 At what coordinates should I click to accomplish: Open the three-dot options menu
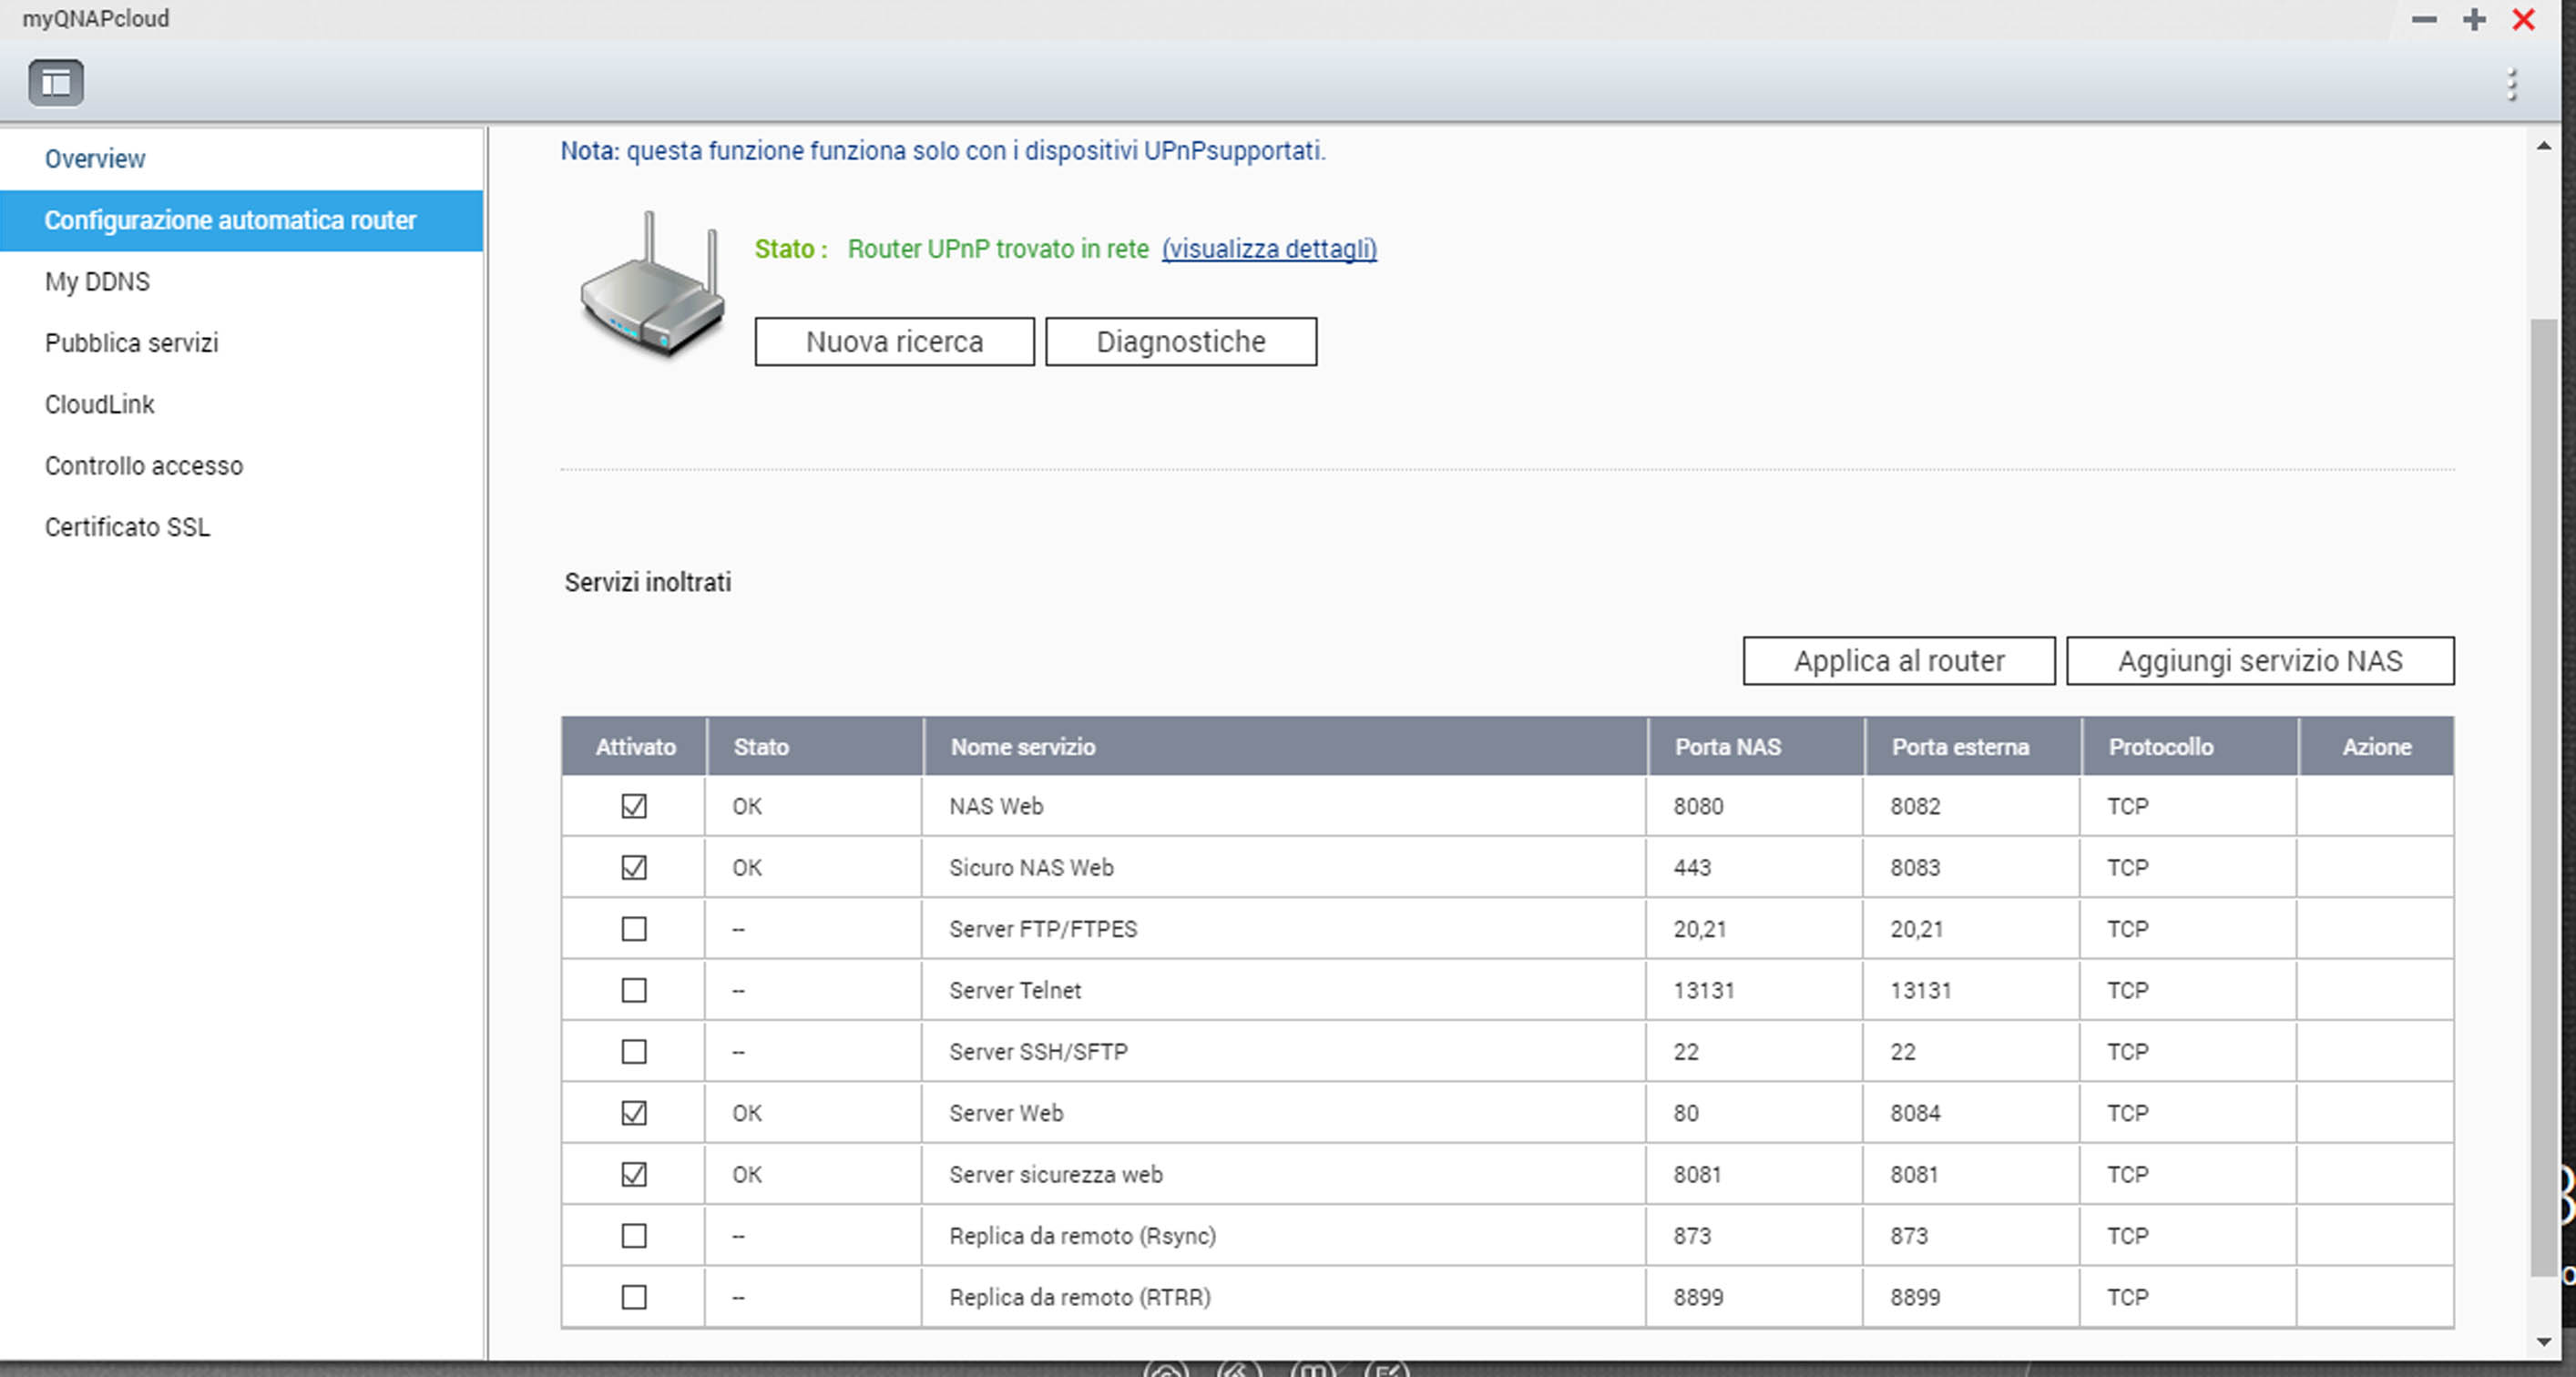pos(2511,85)
